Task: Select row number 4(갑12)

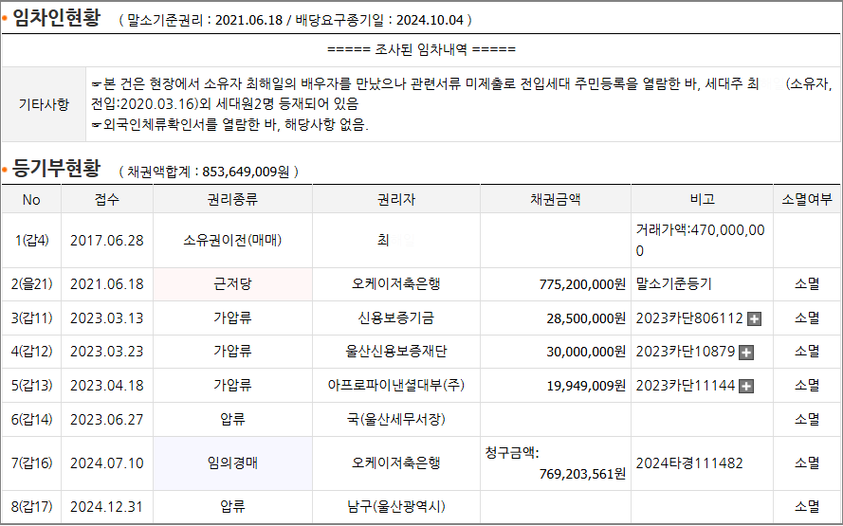Action: (x=31, y=352)
